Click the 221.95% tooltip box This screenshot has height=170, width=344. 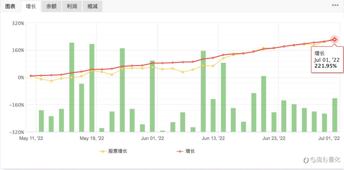(x=327, y=60)
